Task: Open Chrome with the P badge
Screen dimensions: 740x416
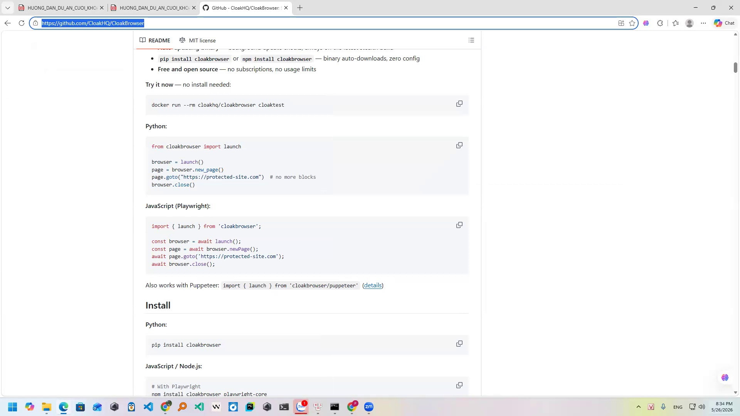Action: pyautogui.click(x=352, y=407)
